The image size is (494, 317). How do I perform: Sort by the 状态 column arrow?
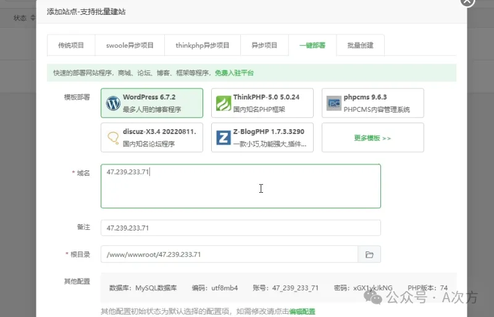(x=33, y=18)
